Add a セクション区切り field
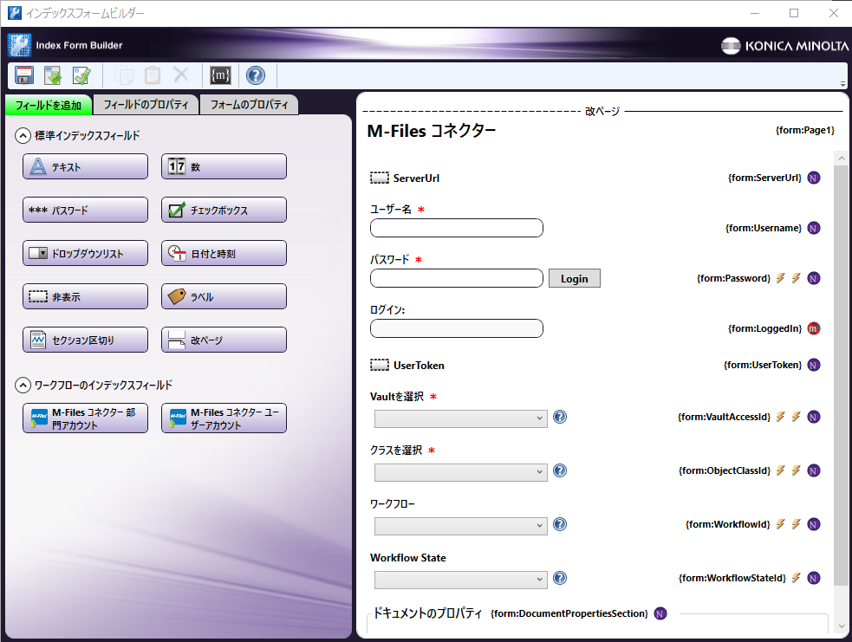Viewport: 852px width, 642px height. click(x=85, y=340)
